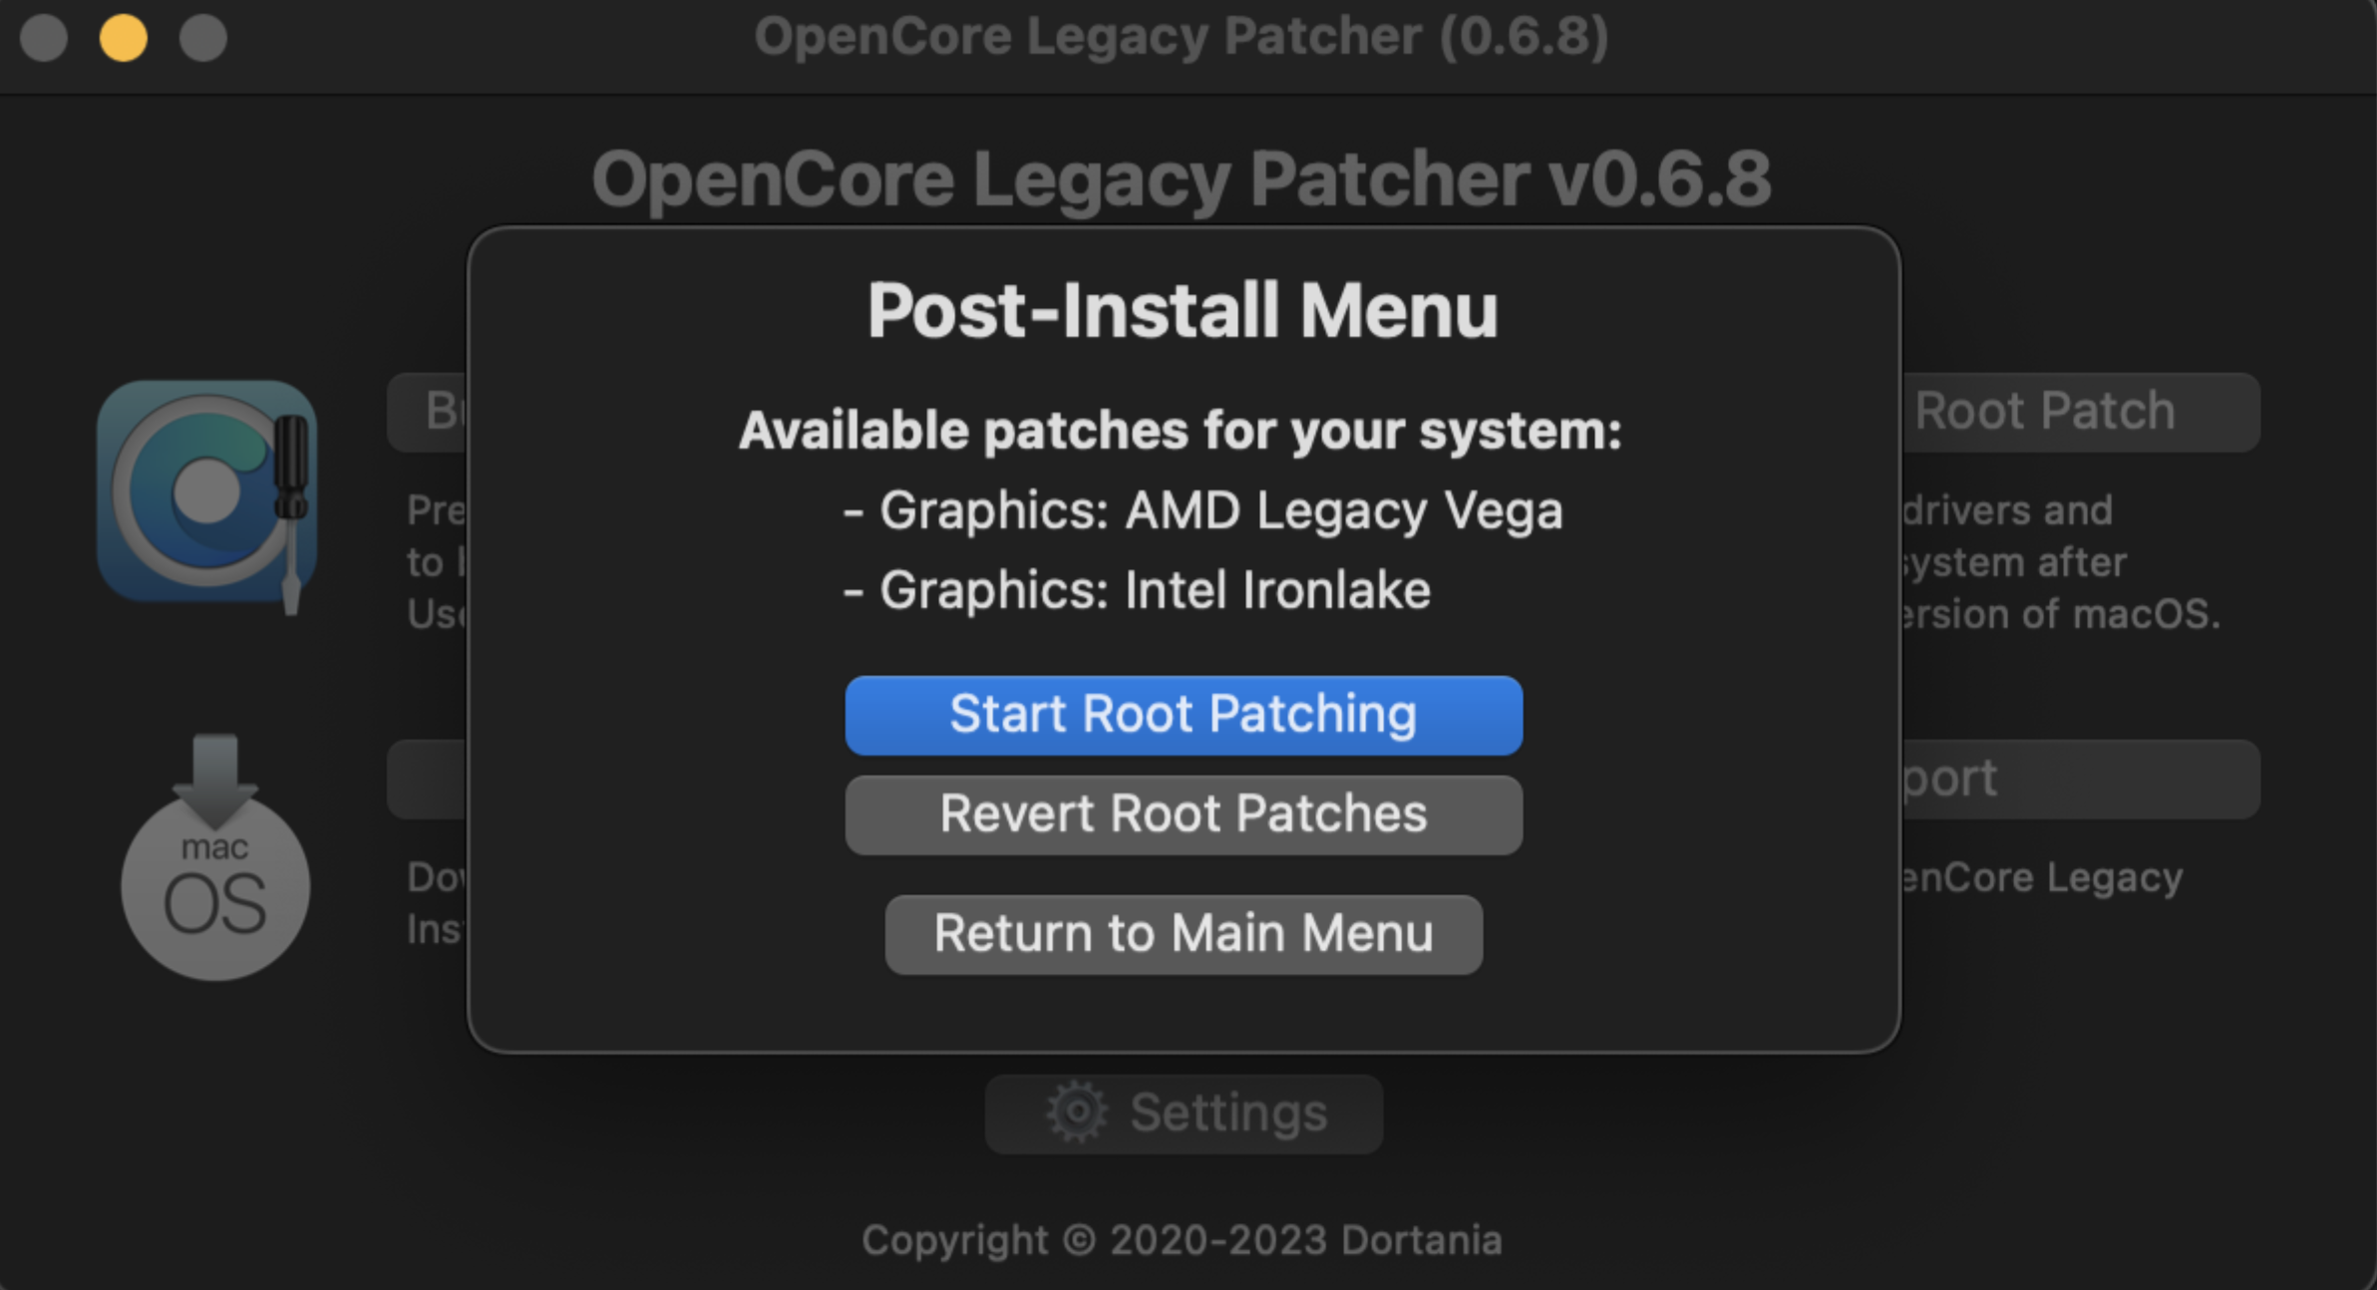This screenshot has width=2377, height=1290.
Task: Click the OpenCore Legacy Patcher v0.6.8 heading
Action: (x=1183, y=179)
